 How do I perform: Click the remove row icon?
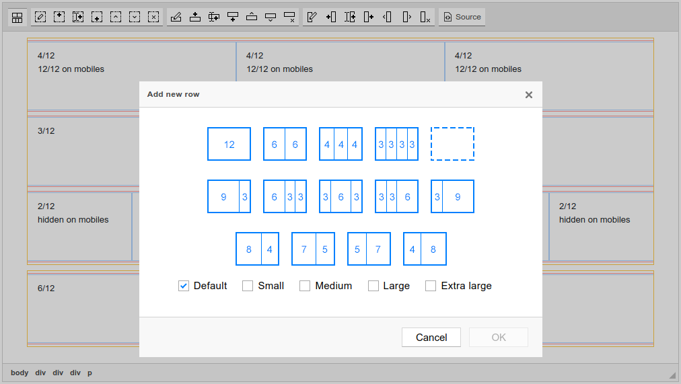coord(289,17)
